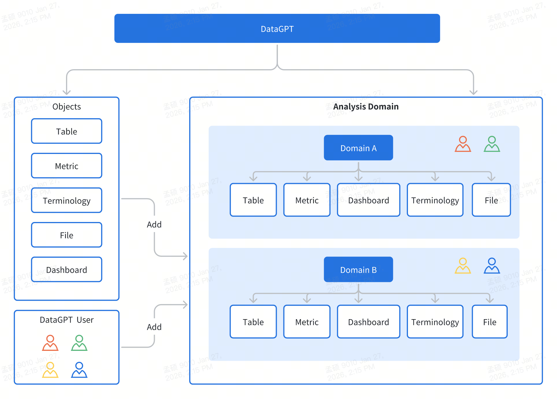
Task: Click Terminology in the Objects panel
Action: coord(67,200)
